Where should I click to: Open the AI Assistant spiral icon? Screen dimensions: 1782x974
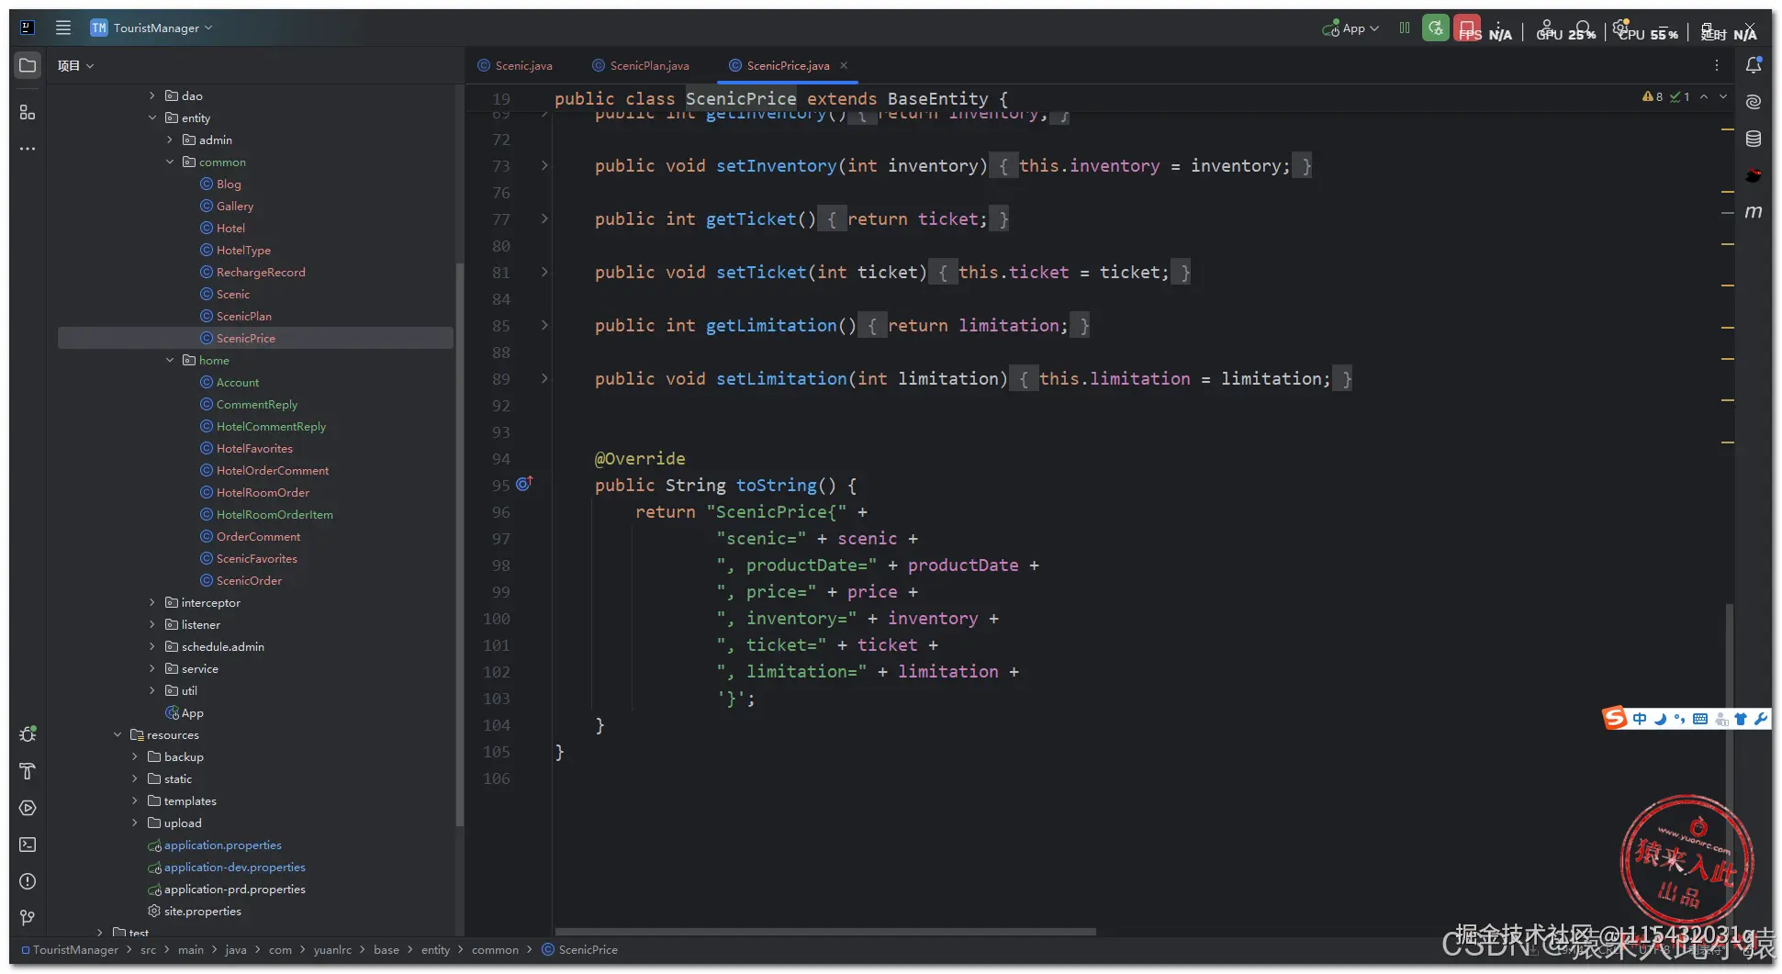(x=1754, y=102)
